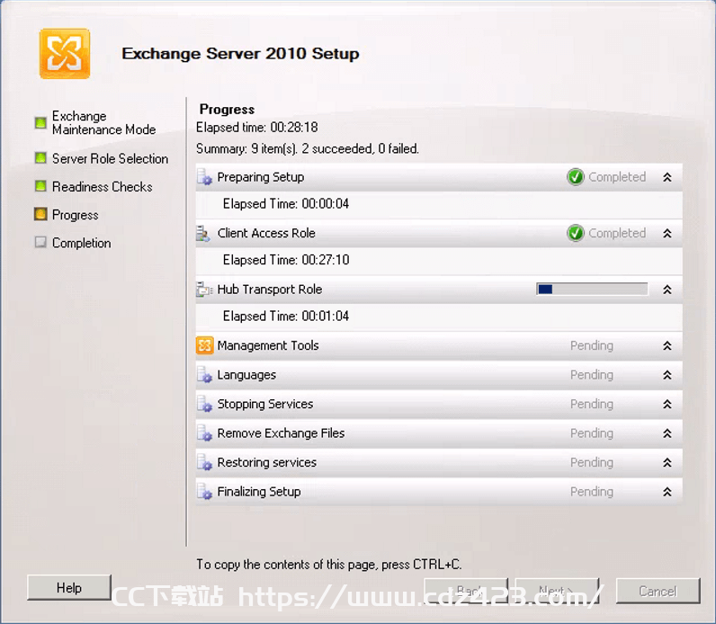Image resolution: width=716 pixels, height=624 pixels.
Task: Click the Preparing Setup row title
Action: [x=261, y=177]
